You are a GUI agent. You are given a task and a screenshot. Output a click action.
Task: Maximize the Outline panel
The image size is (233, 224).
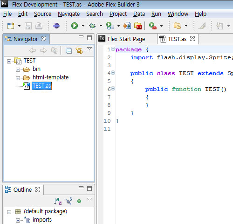(89, 189)
